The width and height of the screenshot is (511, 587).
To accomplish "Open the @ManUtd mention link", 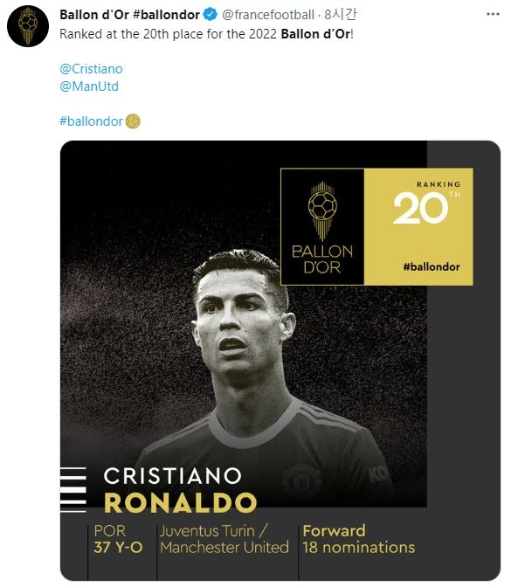I will [x=89, y=86].
